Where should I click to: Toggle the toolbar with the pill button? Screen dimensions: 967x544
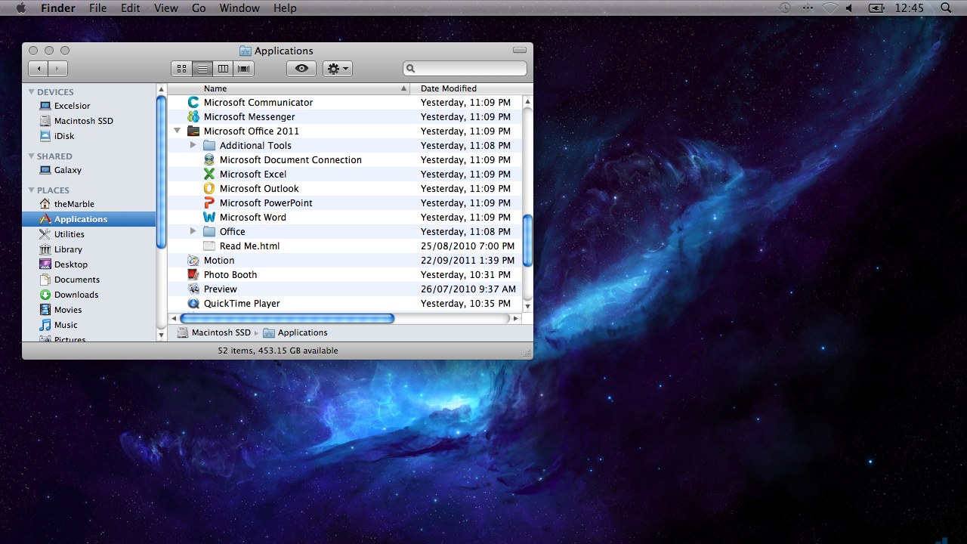(x=519, y=50)
